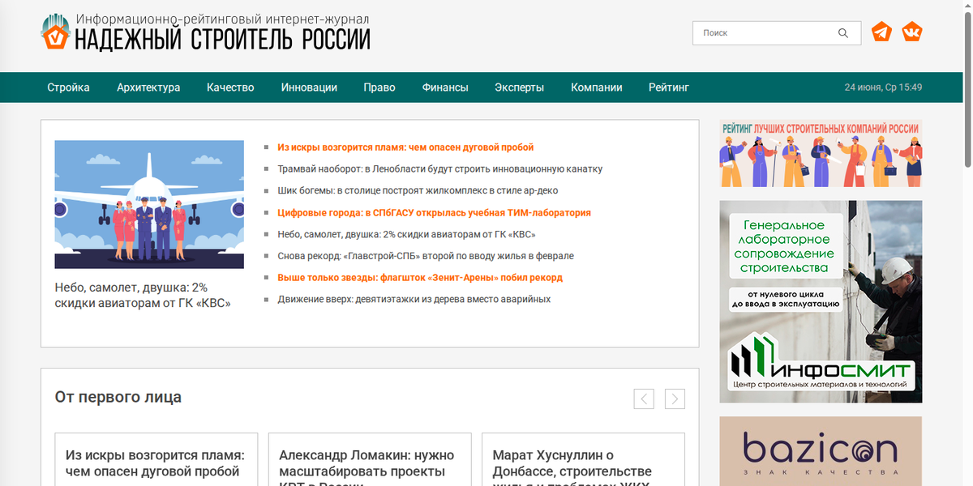
Task: Open the Инфосмит laboratory ad banner
Action: (821, 301)
